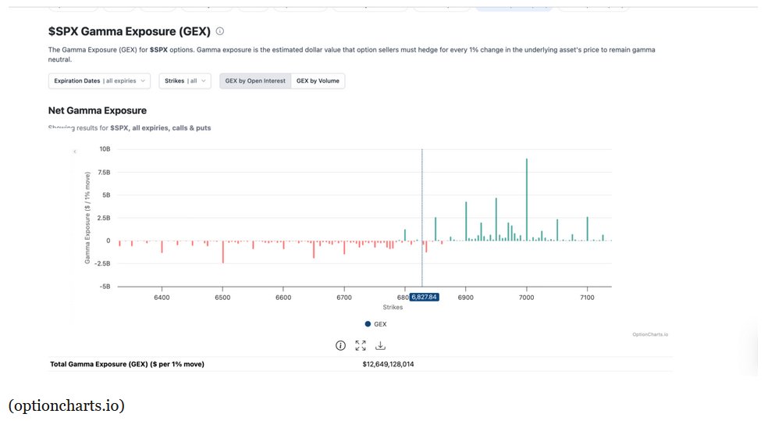Click the info icon beside the GEX title
775x421 pixels.
click(x=220, y=32)
